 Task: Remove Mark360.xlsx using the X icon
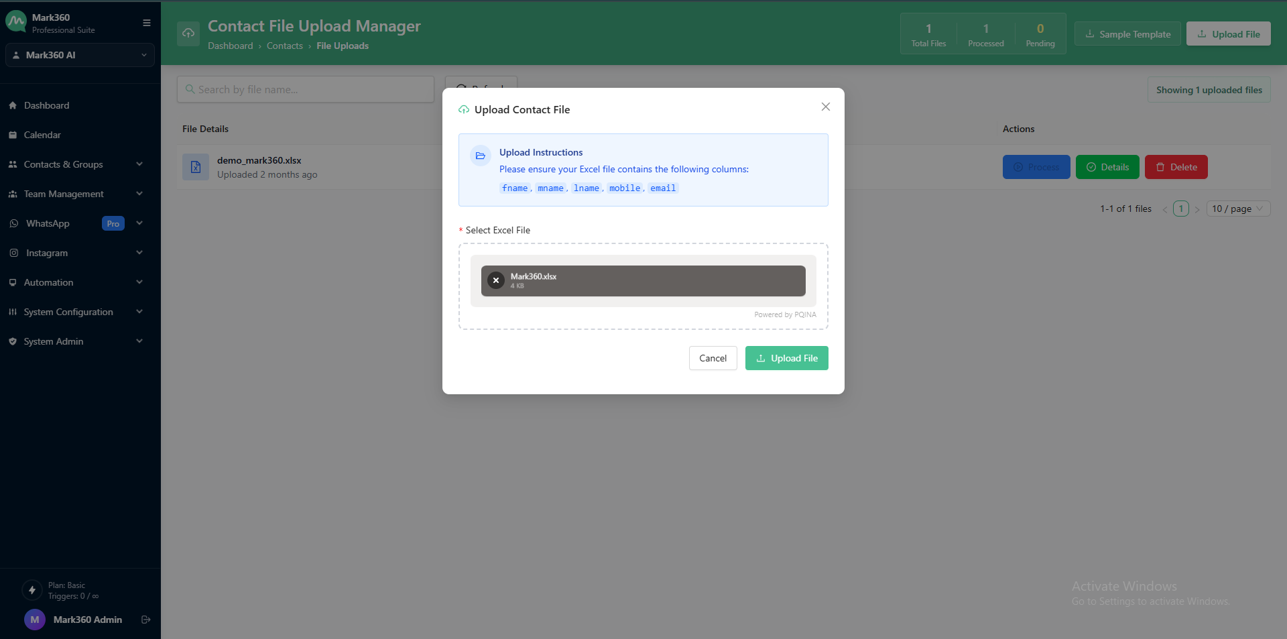tap(496, 280)
